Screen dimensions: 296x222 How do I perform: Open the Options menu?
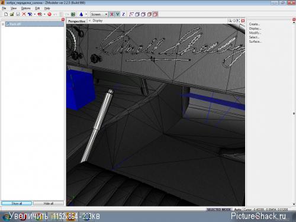click(x=26, y=8)
